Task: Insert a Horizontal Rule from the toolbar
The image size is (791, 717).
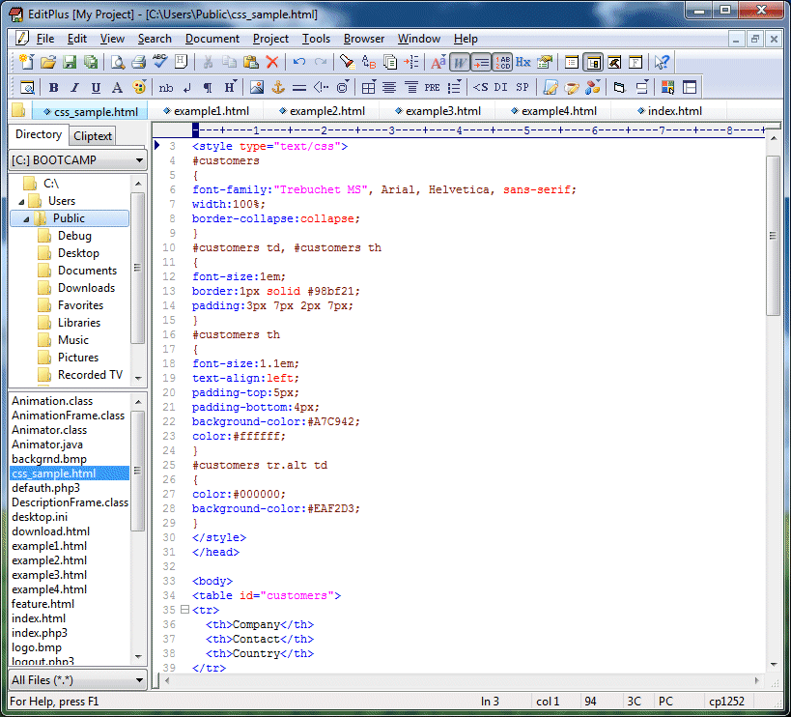Action: pyautogui.click(x=299, y=87)
